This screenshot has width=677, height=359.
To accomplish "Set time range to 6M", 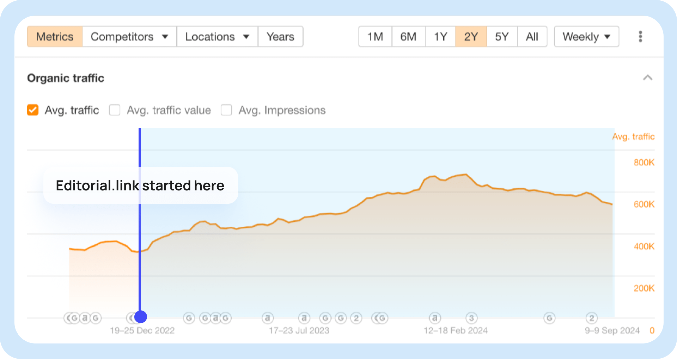I will [x=408, y=37].
